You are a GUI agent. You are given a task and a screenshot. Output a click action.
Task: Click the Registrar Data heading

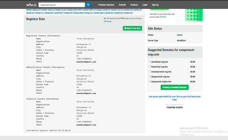tap(35, 19)
